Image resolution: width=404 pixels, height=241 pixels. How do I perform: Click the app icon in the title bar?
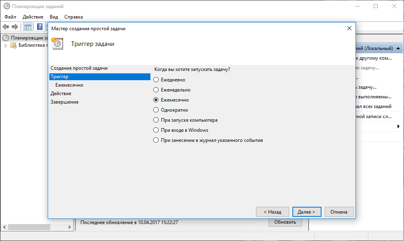pos(6,6)
